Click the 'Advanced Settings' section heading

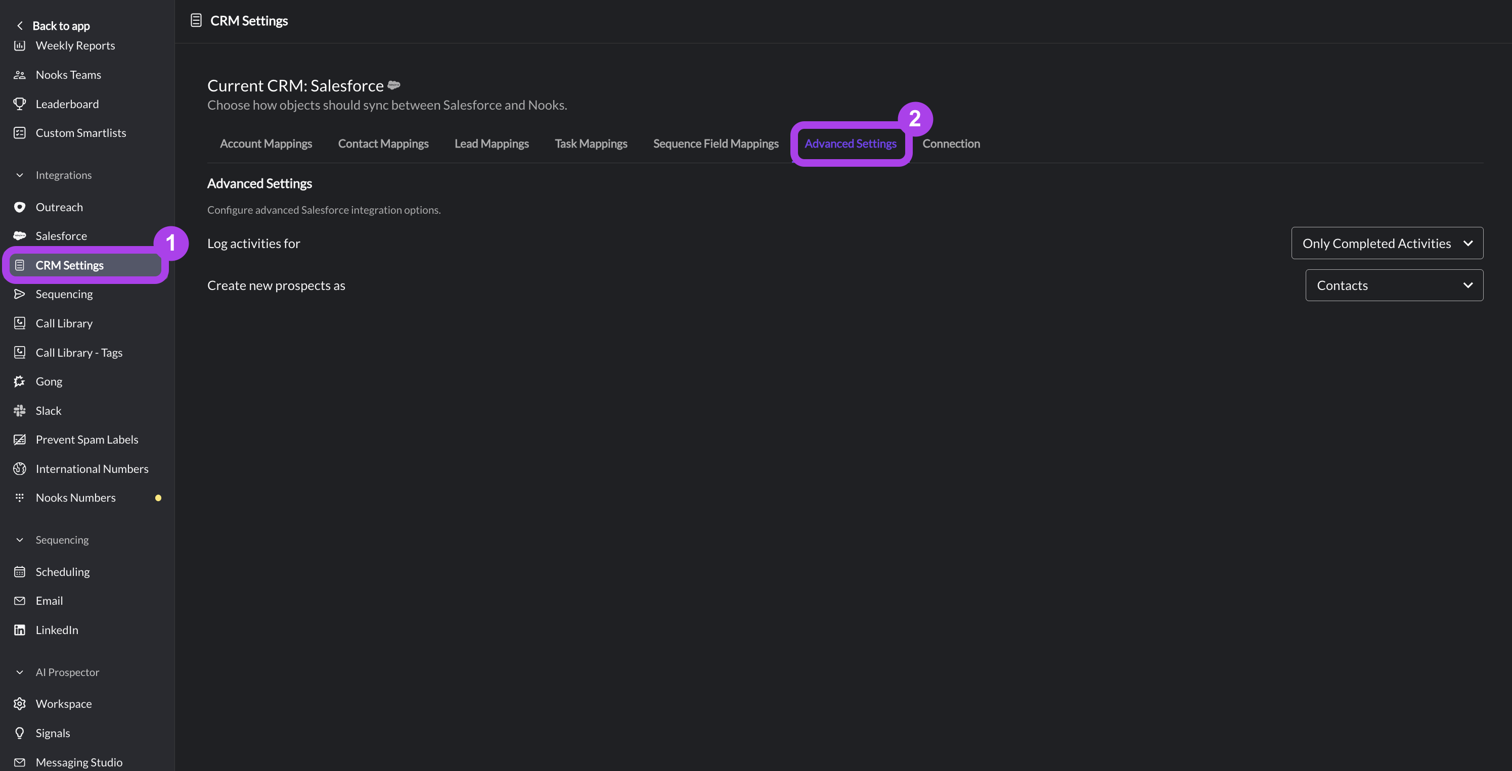point(259,183)
